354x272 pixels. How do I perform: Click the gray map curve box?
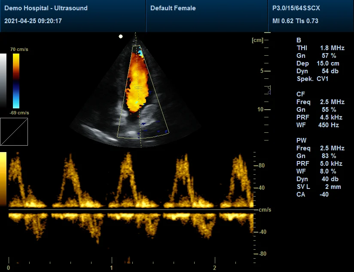pyautogui.click(x=14, y=132)
